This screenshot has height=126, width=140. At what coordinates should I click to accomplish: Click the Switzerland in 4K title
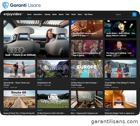tap(44, 83)
